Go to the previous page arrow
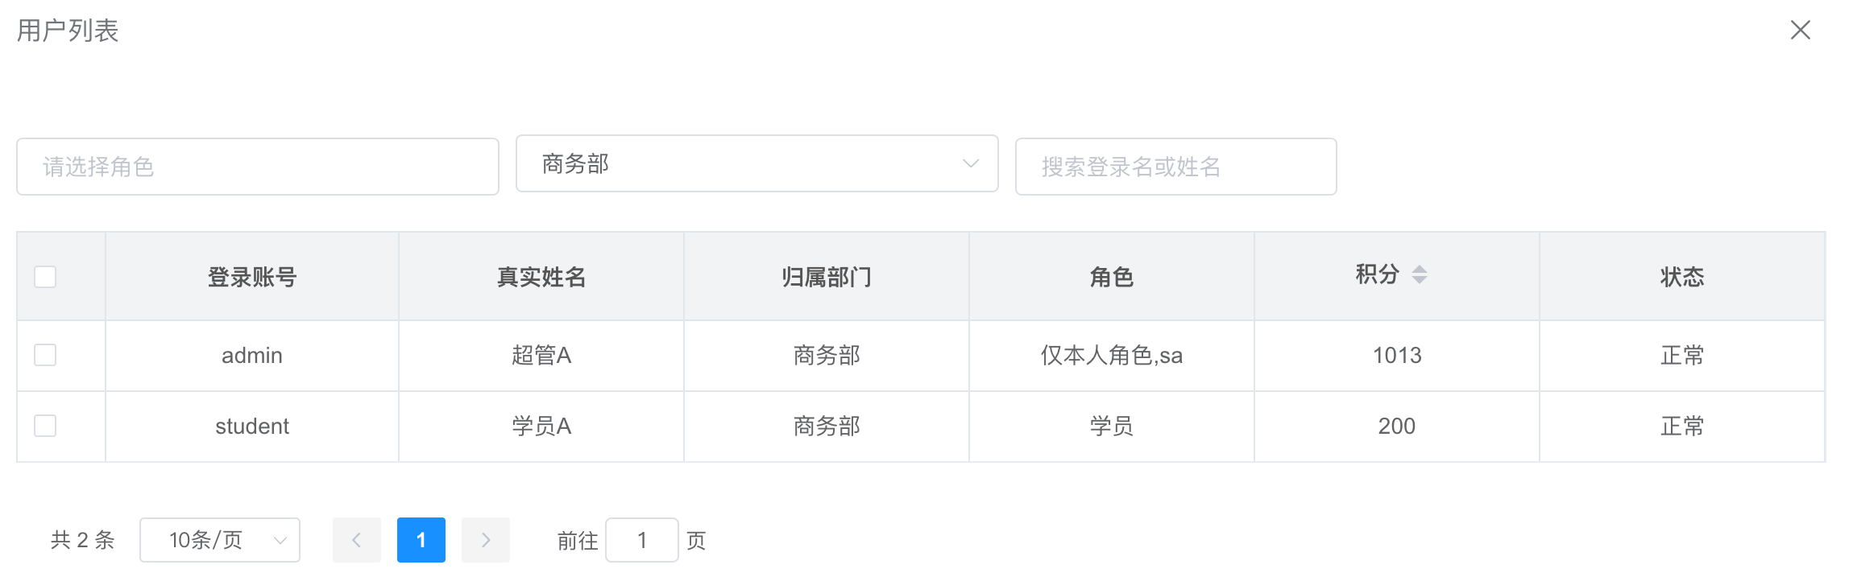Screen dimensions: 1853x573 coord(356,540)
